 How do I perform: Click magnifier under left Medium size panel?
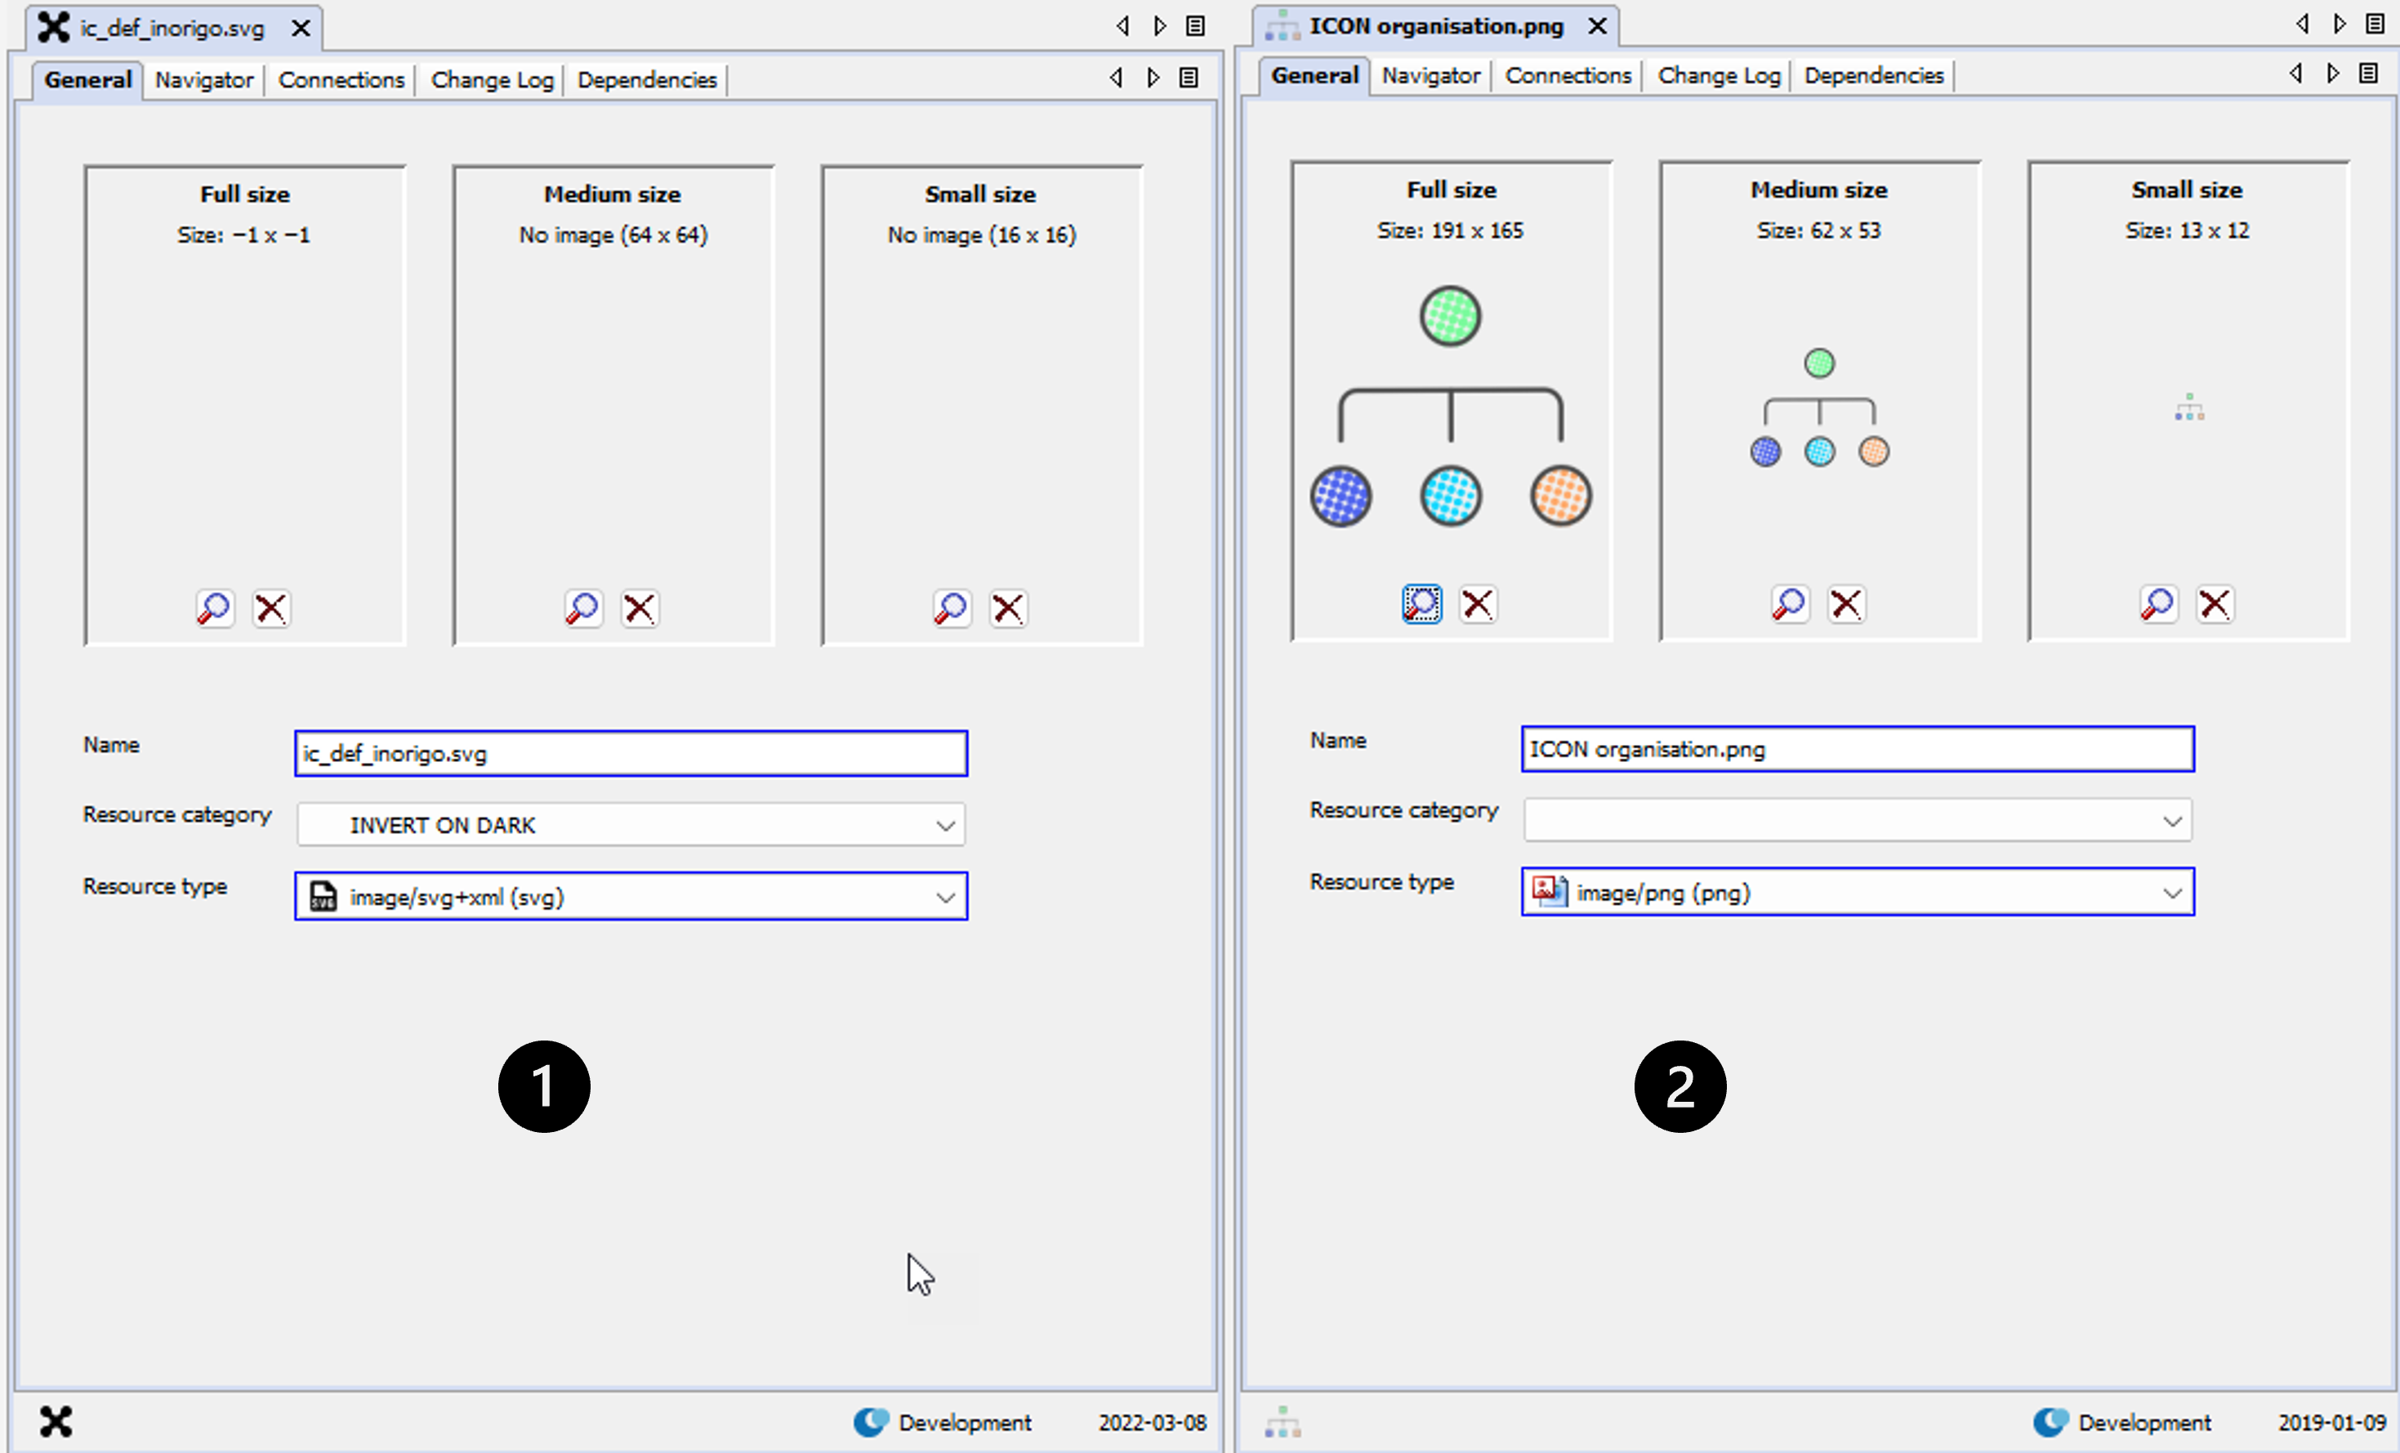582,608
